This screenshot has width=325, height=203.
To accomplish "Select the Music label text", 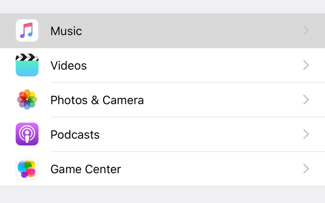I will (x=66, y=31).
